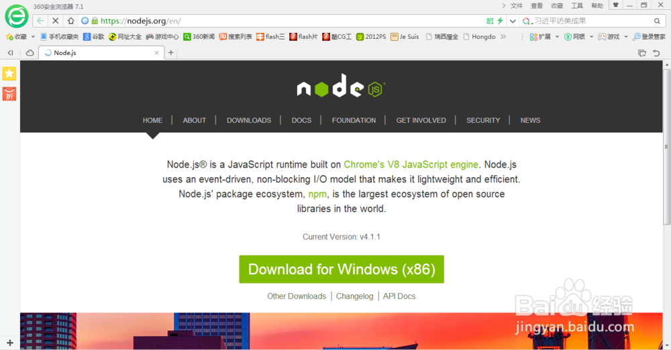Open the 扩展 extensions button

tap(540, 37)
